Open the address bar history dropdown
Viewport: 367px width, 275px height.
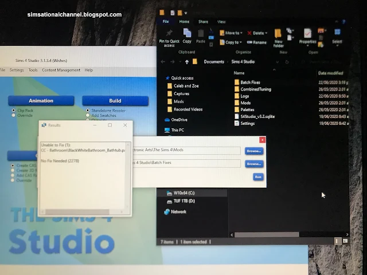click(277, 62)
